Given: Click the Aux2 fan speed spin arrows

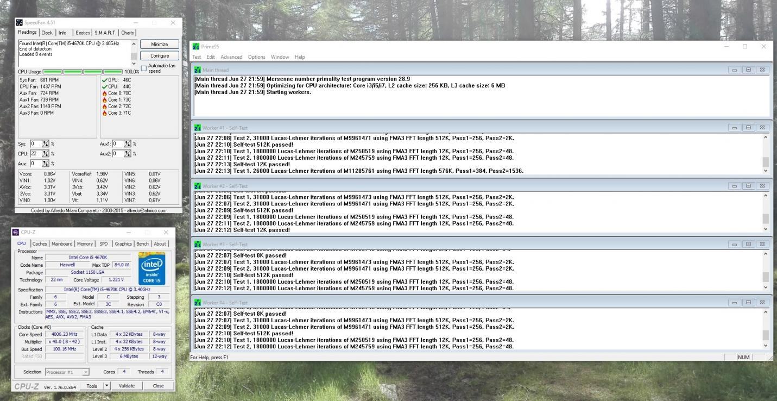Looking at the screenshot, I should click(128, 154).
